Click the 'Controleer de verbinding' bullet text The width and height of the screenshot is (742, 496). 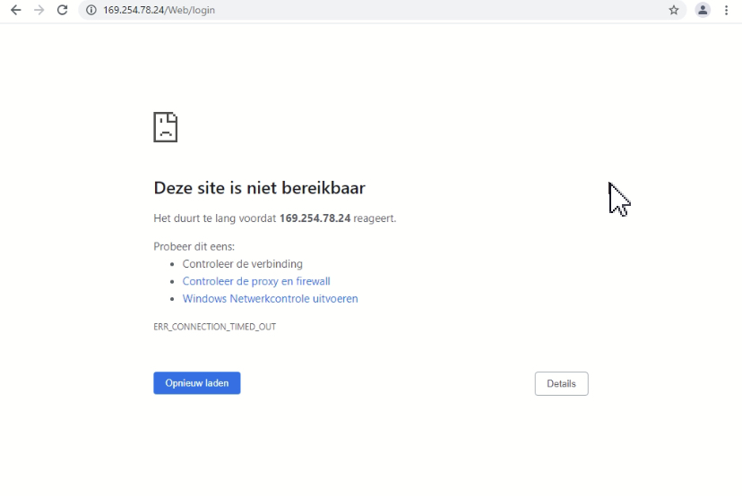point(242,264)
